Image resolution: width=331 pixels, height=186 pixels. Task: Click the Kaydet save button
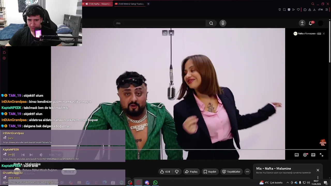[x=210, y=172]
